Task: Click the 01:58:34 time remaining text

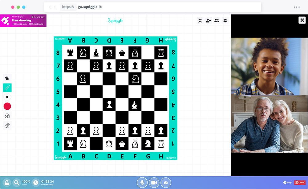Action: coord(47,182)
